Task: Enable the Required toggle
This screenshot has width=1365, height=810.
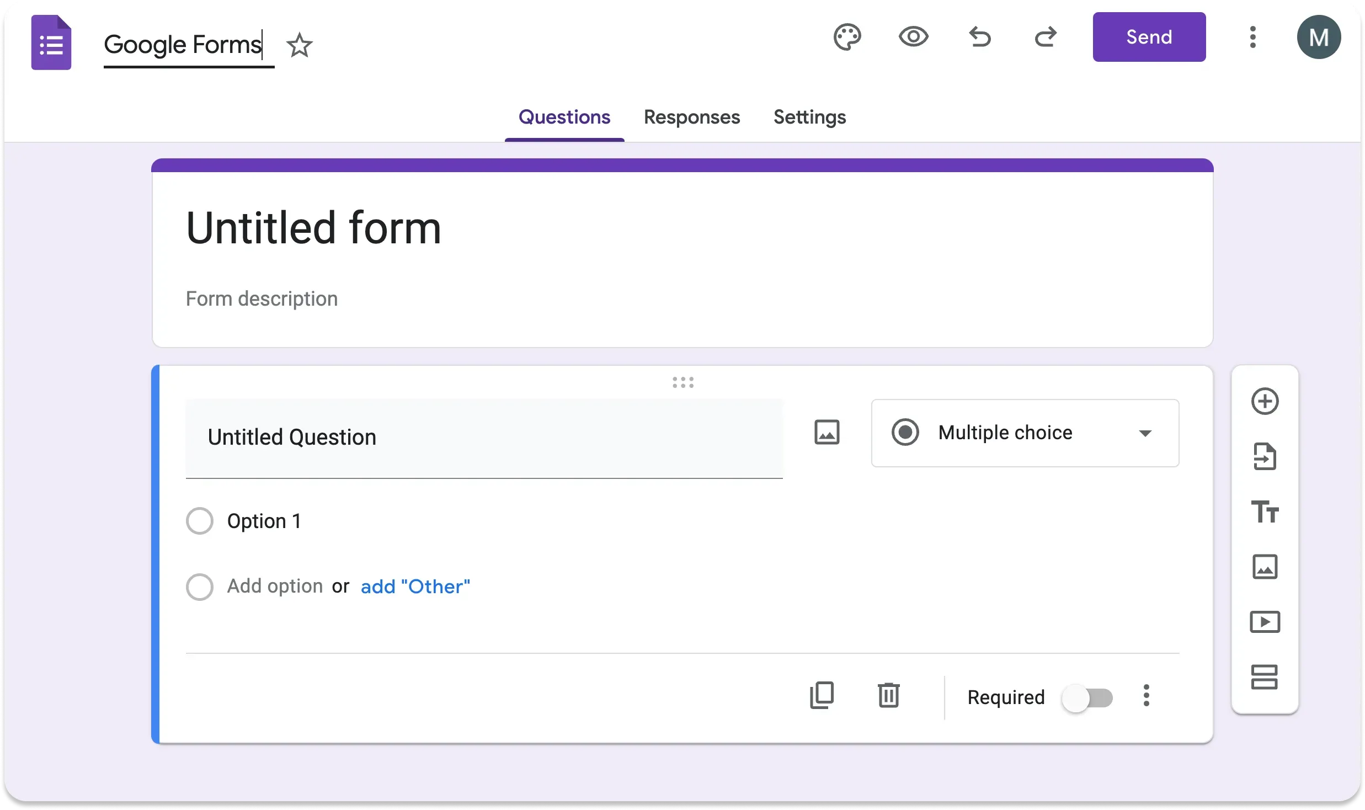Action: click(1088, 697)
